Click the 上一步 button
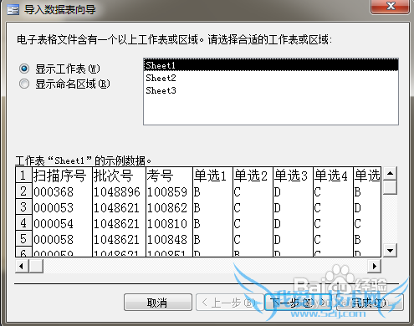The width and height of the screenshot is (414, 326). pos(229,302)
